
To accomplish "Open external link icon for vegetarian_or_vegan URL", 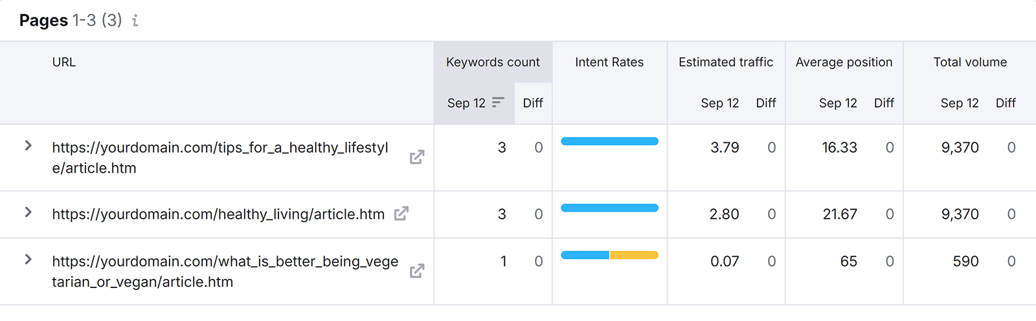I will [417, 271].
